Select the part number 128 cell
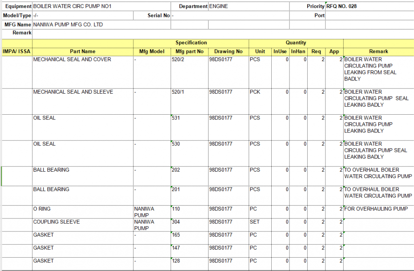This screenshot has width=414, height=271. (x=176, y=261)
